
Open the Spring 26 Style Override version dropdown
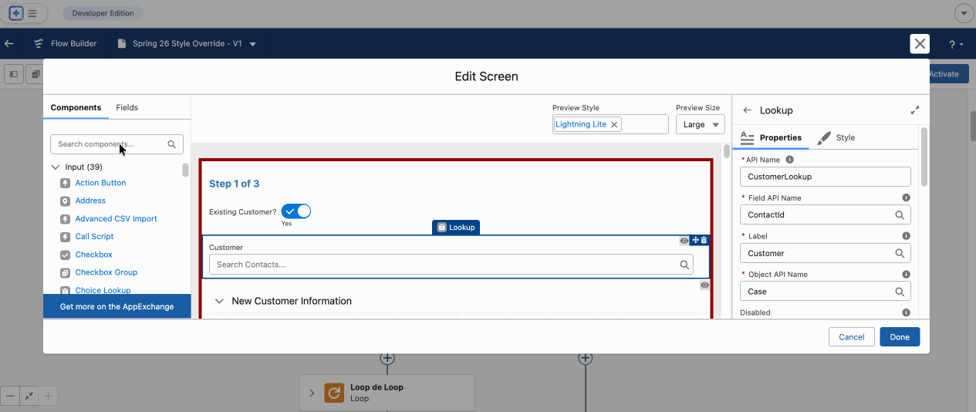[253, 44]
